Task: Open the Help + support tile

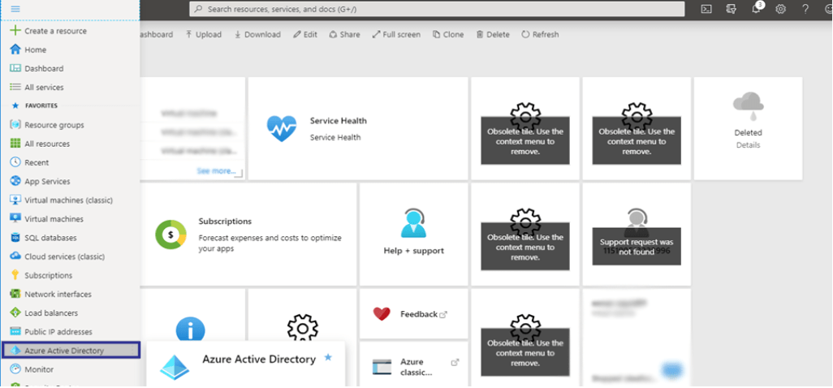Action: tap(414, 234)
